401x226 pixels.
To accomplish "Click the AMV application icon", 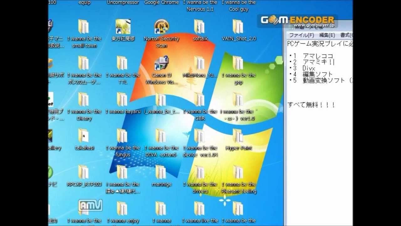I will coord(90,206).
